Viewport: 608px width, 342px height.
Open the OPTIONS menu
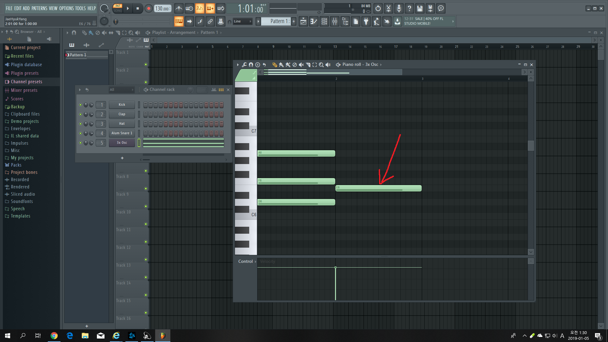coord(66,9)
